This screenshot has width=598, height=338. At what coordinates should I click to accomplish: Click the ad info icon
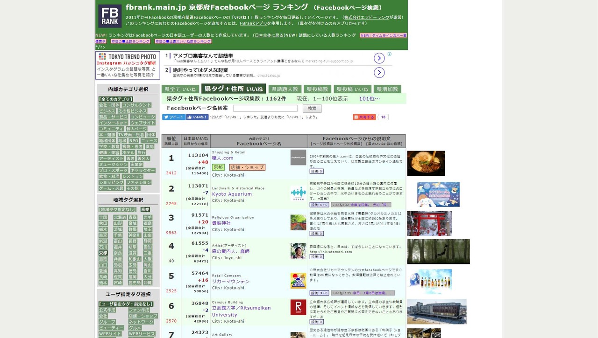[x=390, y=54]
